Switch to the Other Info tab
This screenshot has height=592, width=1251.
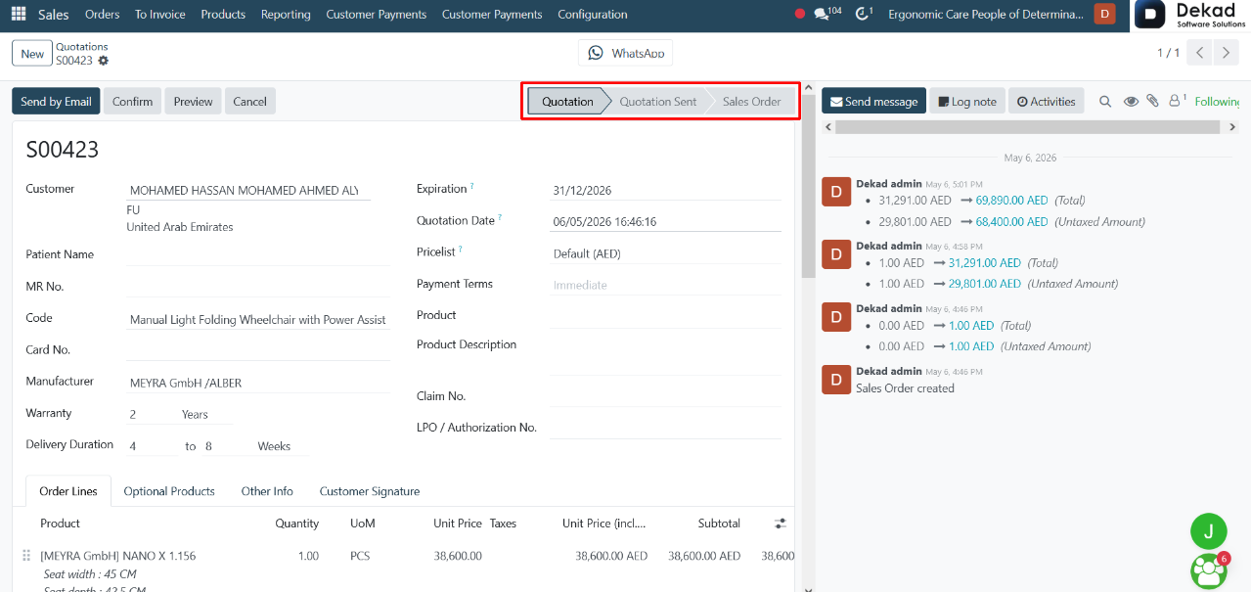click(x=267, y=491)
